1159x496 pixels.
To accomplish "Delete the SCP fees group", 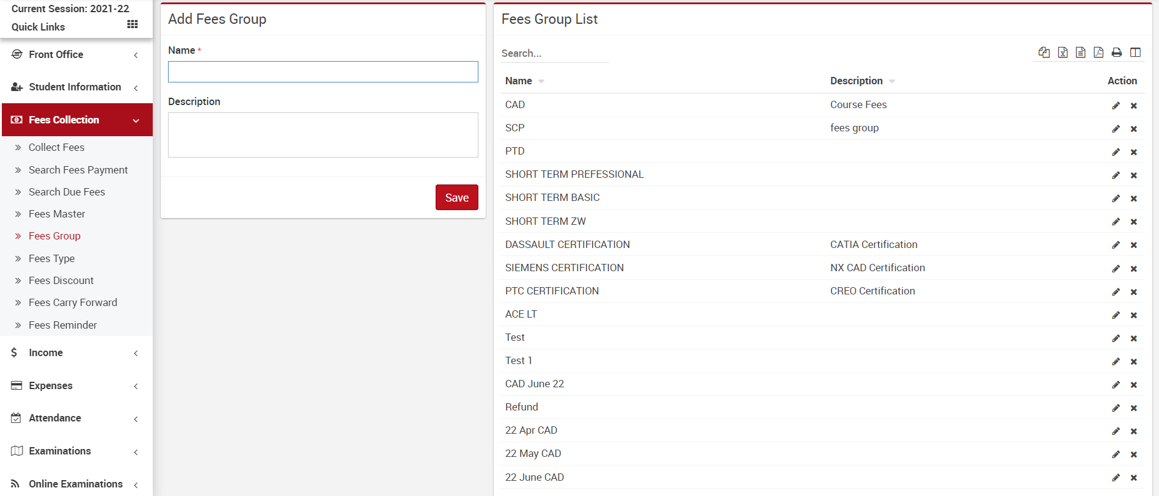I will coord(1133,129).
